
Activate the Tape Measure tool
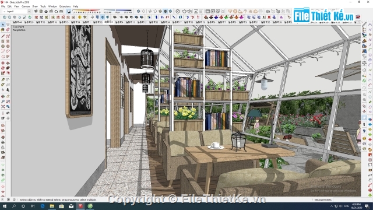[x=3, y=80]
